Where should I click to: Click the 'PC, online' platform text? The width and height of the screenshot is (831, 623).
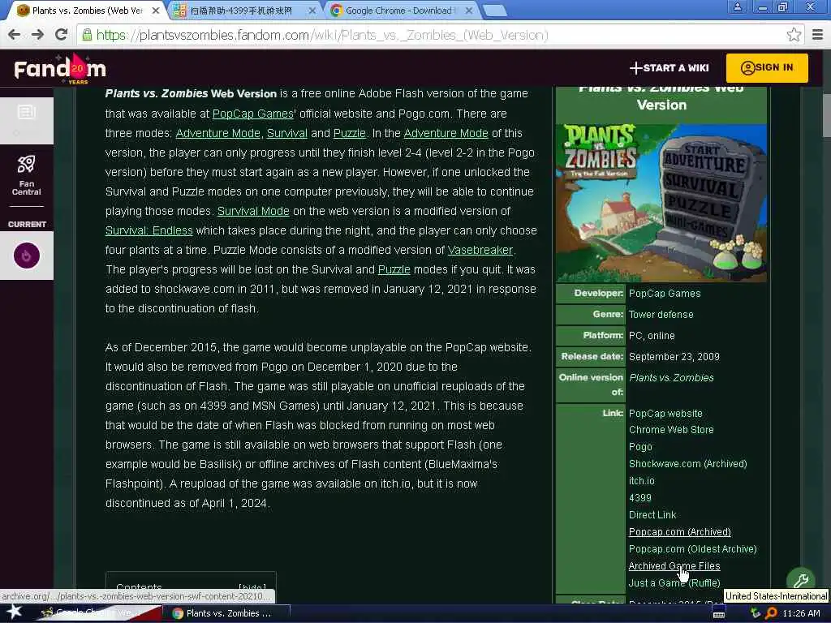[652, 336]
